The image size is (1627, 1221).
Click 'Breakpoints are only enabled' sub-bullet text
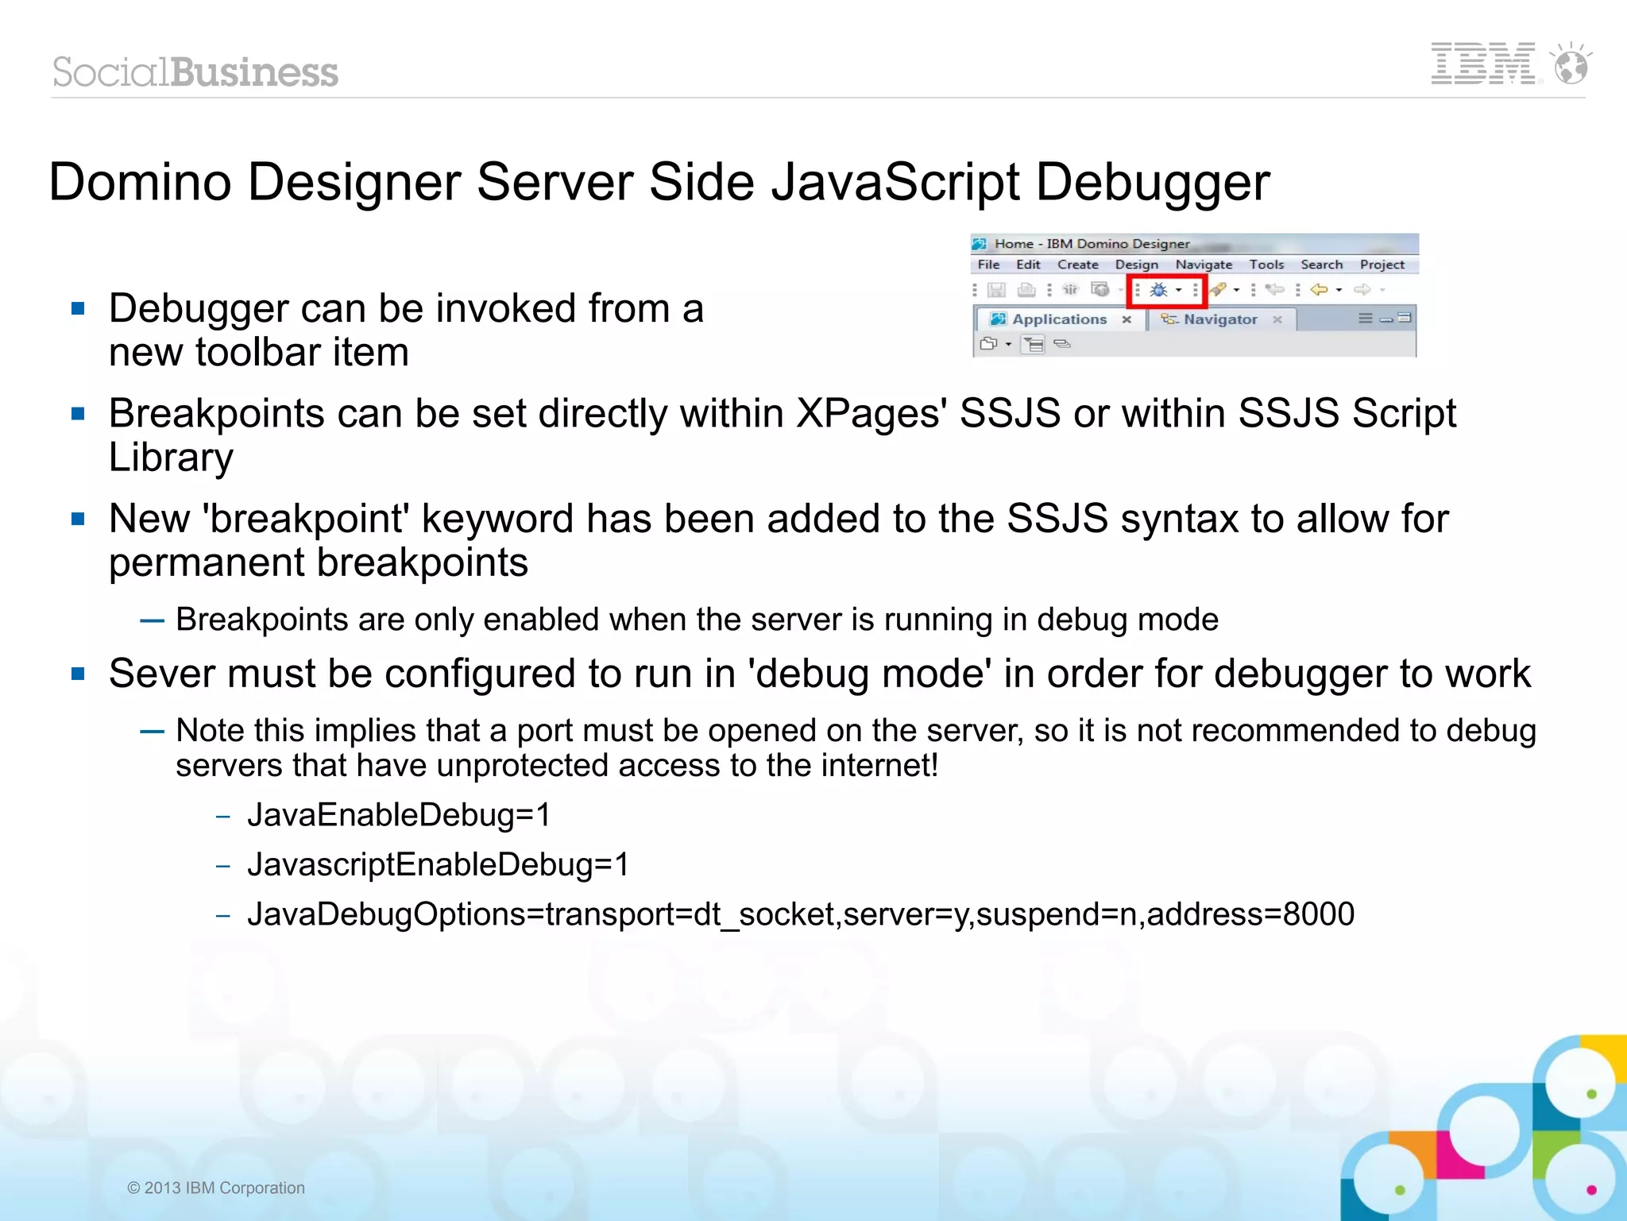tap(697, 620)
